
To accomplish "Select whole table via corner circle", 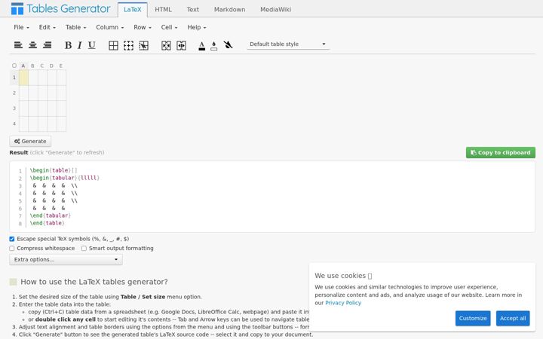I will 14,66.
